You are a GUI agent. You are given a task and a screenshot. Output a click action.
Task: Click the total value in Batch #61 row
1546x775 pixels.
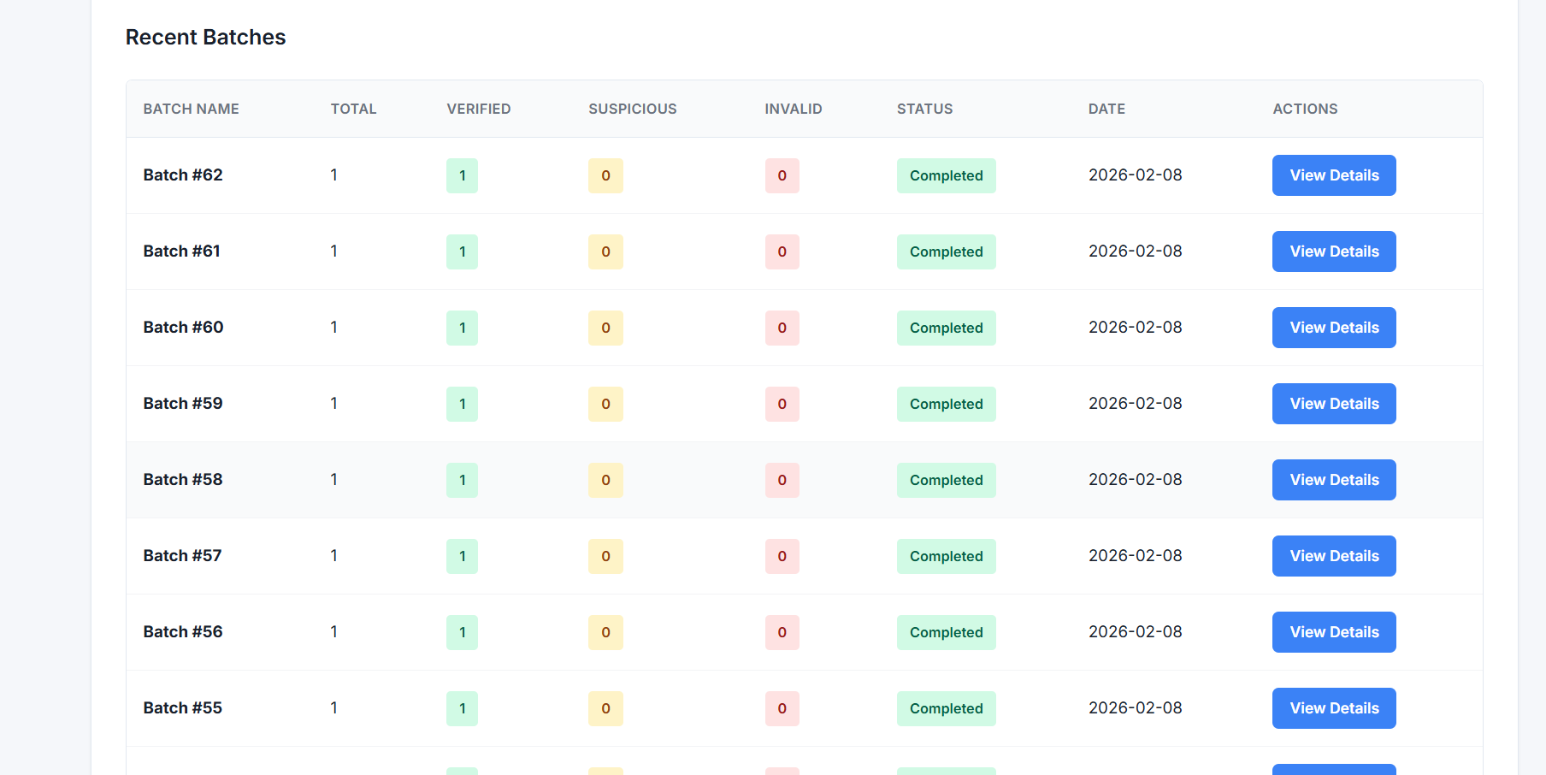pos(334,251)
